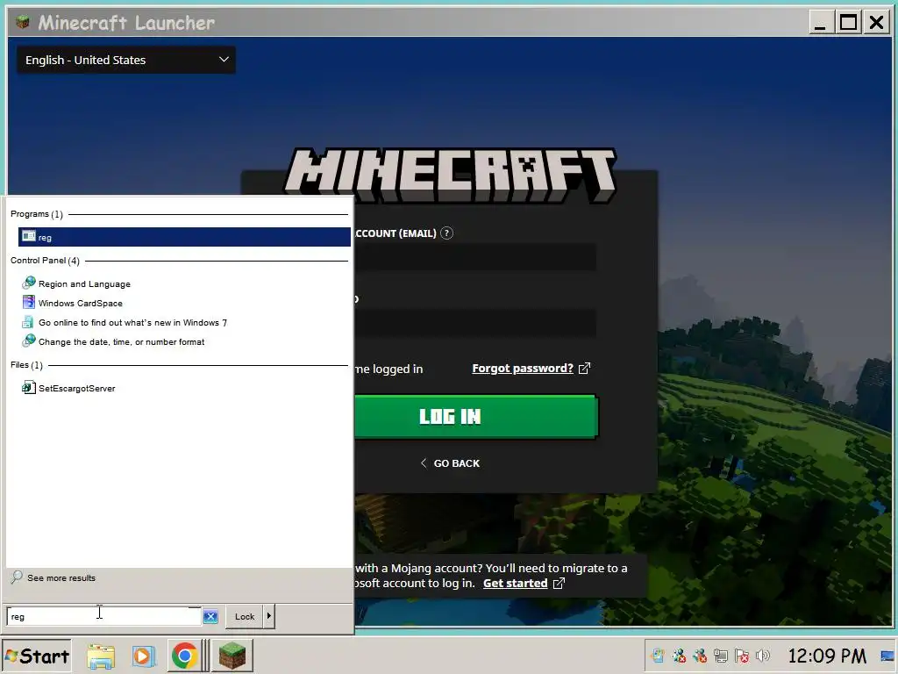Click the Minecraft Launcher title bar icon
Viewport: 898px width, 674px height.
pyautogui.click(x=23, y=22)
